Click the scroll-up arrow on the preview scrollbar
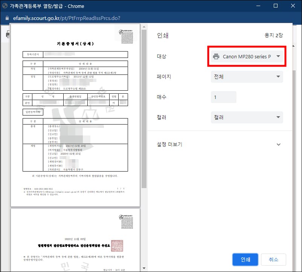The image size is (302, 272). (x=143, y=27)
